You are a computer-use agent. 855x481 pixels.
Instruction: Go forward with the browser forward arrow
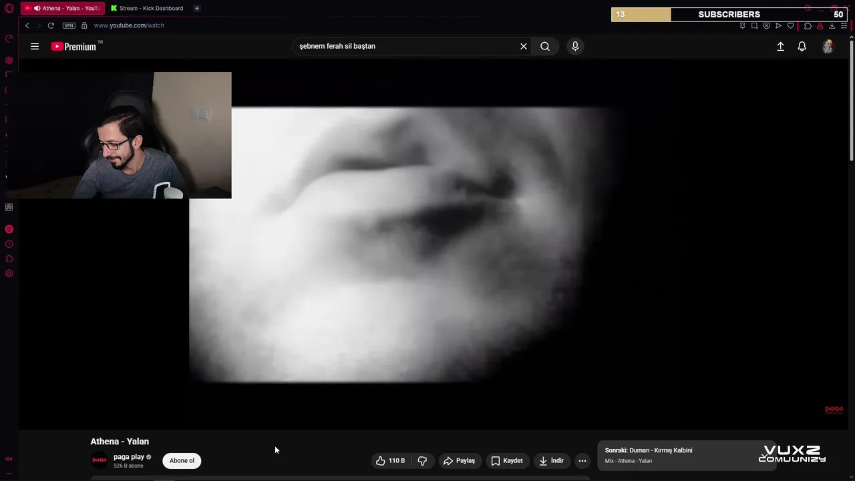coord(38,25)
